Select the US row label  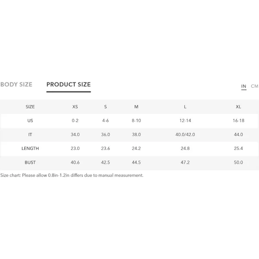(x=30, y=120)
